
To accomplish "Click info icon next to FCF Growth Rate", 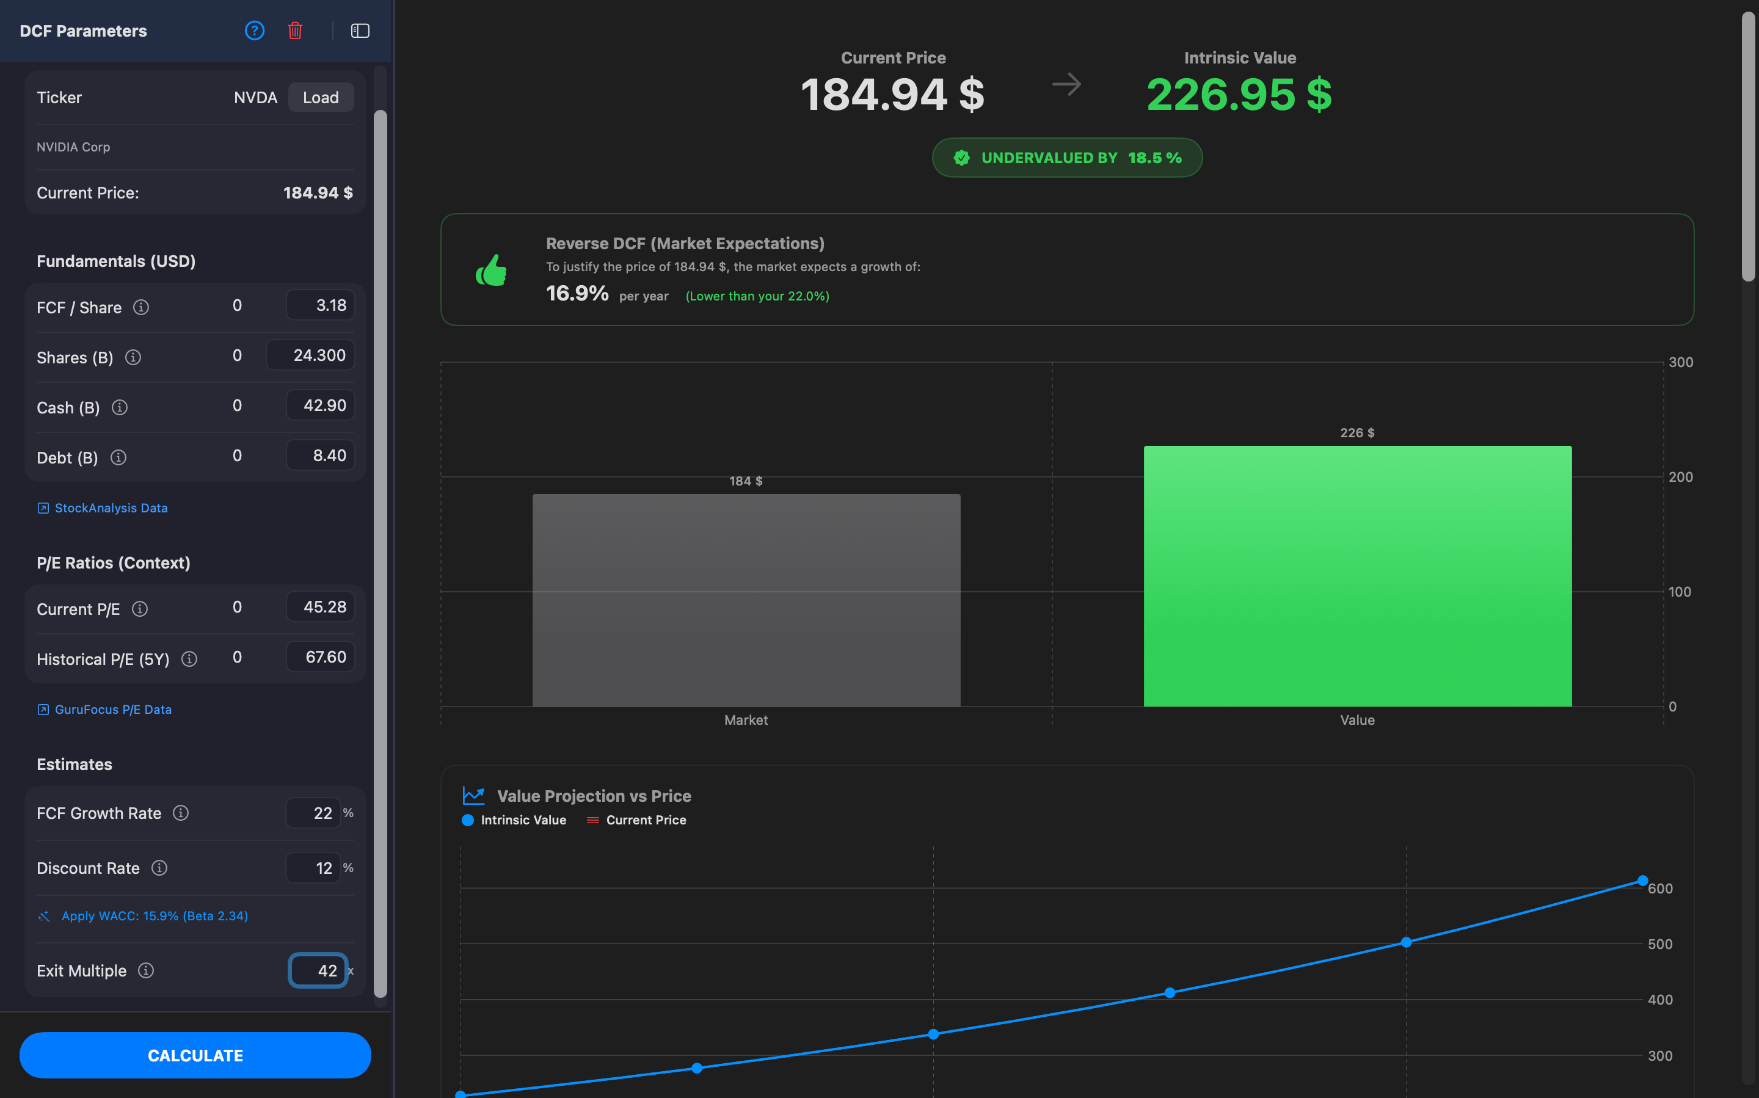I will click(x=181, y=813).
